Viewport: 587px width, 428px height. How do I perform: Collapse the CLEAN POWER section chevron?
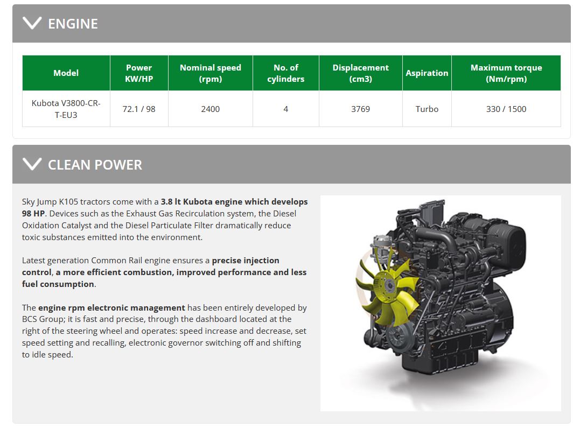pyautogui.click(x=32, y=164)
